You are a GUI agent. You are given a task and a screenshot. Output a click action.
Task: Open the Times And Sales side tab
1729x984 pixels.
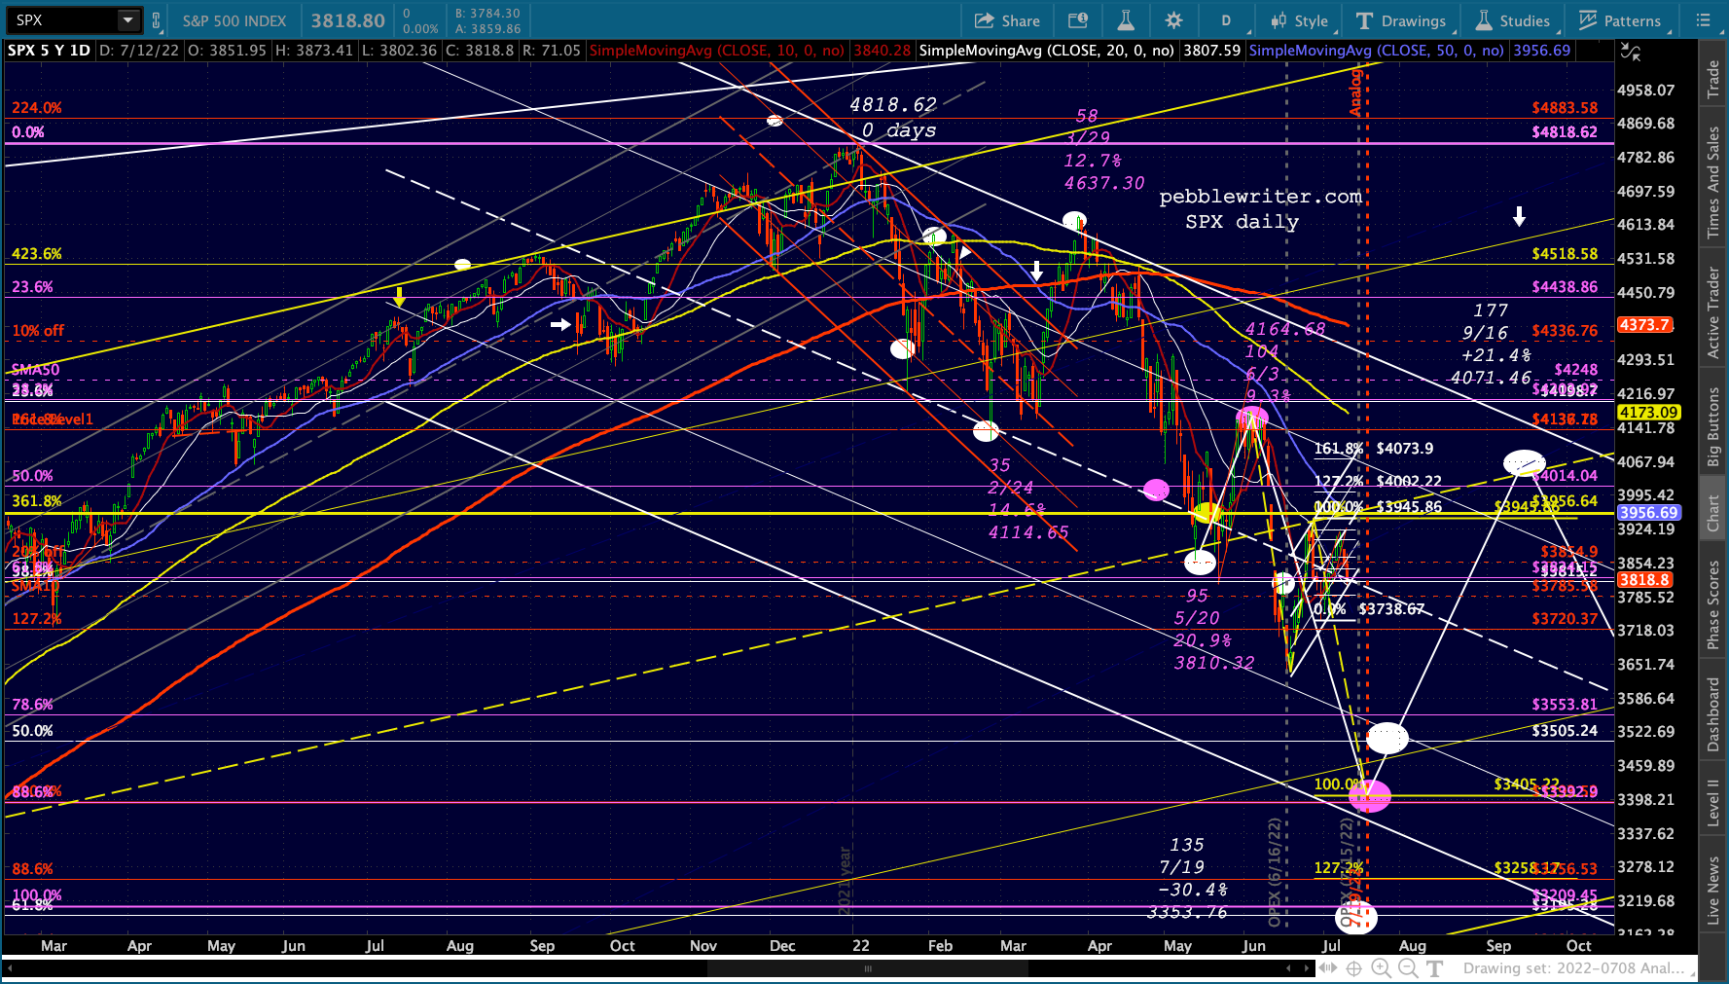(x=1713, y=183)
